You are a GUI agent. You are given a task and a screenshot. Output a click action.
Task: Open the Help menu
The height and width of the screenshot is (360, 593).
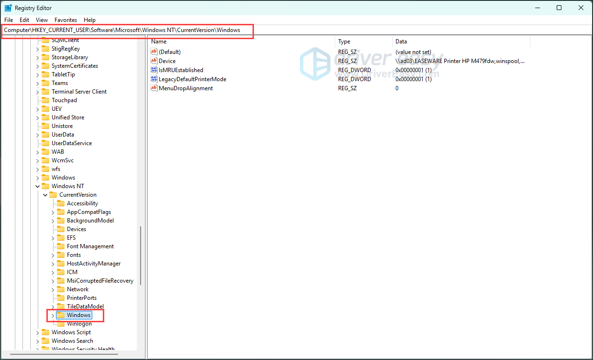pyautogui.click(x=89, y=20)
